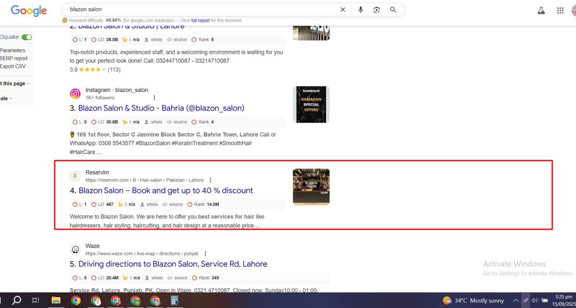This screenshot has height=308, width=576.
Task: Open Search Labs flask icon
Action: point(541,10)
